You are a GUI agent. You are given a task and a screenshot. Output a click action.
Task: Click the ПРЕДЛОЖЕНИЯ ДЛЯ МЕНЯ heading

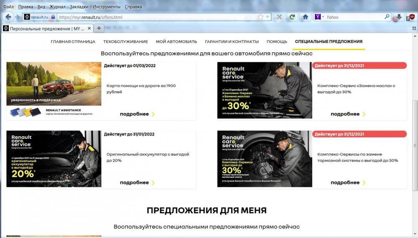[206, 210]
